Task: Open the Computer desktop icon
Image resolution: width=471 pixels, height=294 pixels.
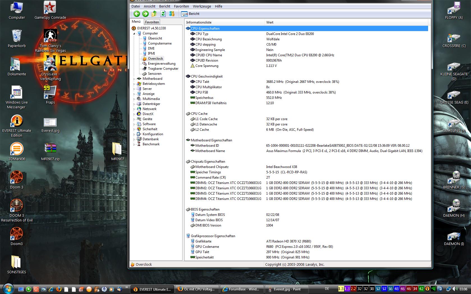Action: coord(17,10)
